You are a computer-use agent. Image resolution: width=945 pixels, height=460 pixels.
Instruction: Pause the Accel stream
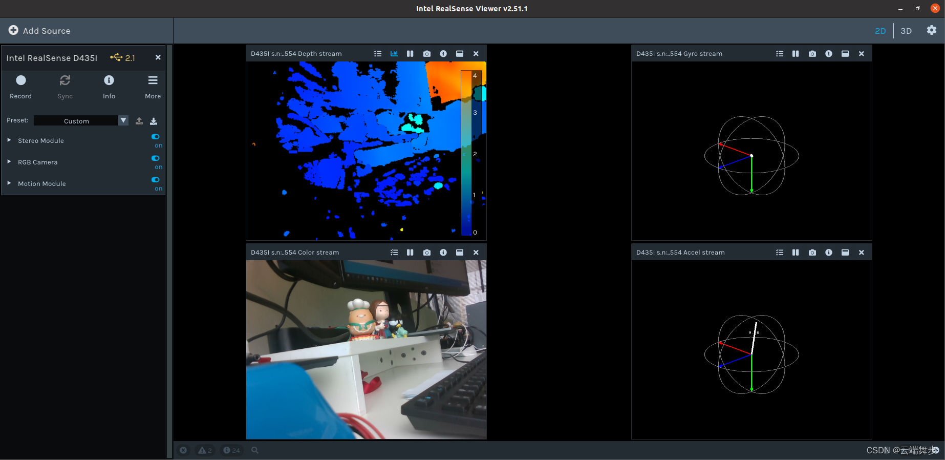[x=796, y=253]
